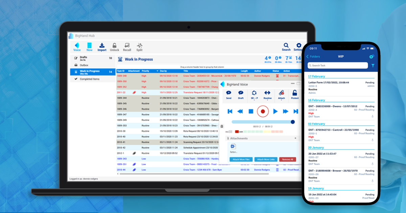Open Completed Items in the sidebar
406x213 pixels.
(x=90, y=79)
